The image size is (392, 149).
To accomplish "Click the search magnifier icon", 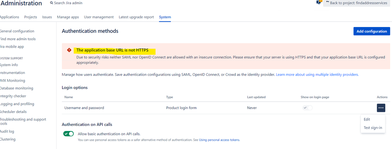I will pos(51,3).
